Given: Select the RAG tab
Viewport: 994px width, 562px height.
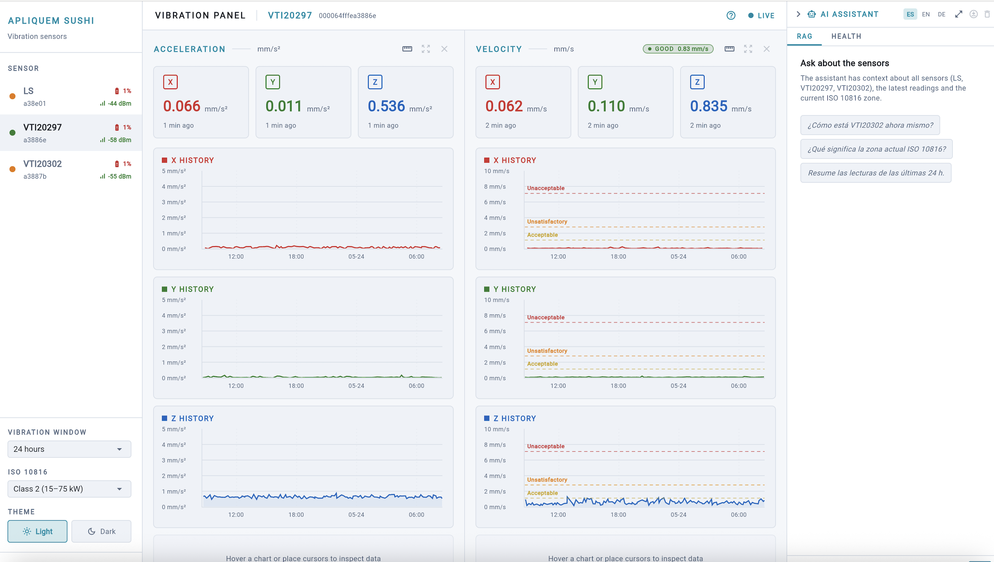Looking at the screenshot, I should pyautogui.click(x=805, y=36).
